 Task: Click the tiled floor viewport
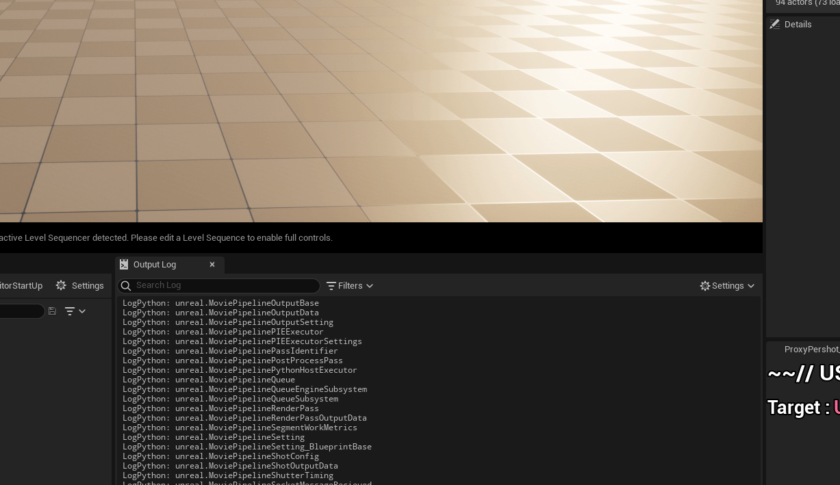point(381,111)
